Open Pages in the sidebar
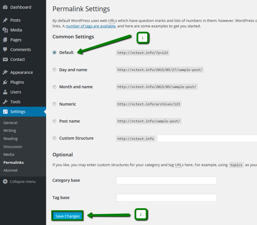The image size is (257, 225). pos(16,40)
